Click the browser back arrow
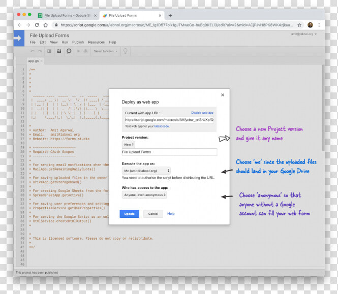 pos(20,25)
